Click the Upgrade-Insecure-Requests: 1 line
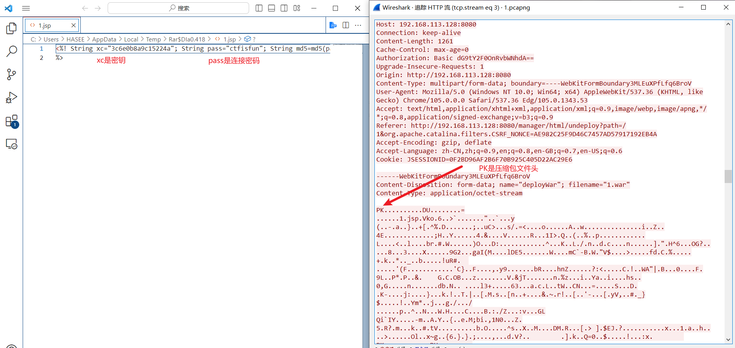 (x=430, y=67)
